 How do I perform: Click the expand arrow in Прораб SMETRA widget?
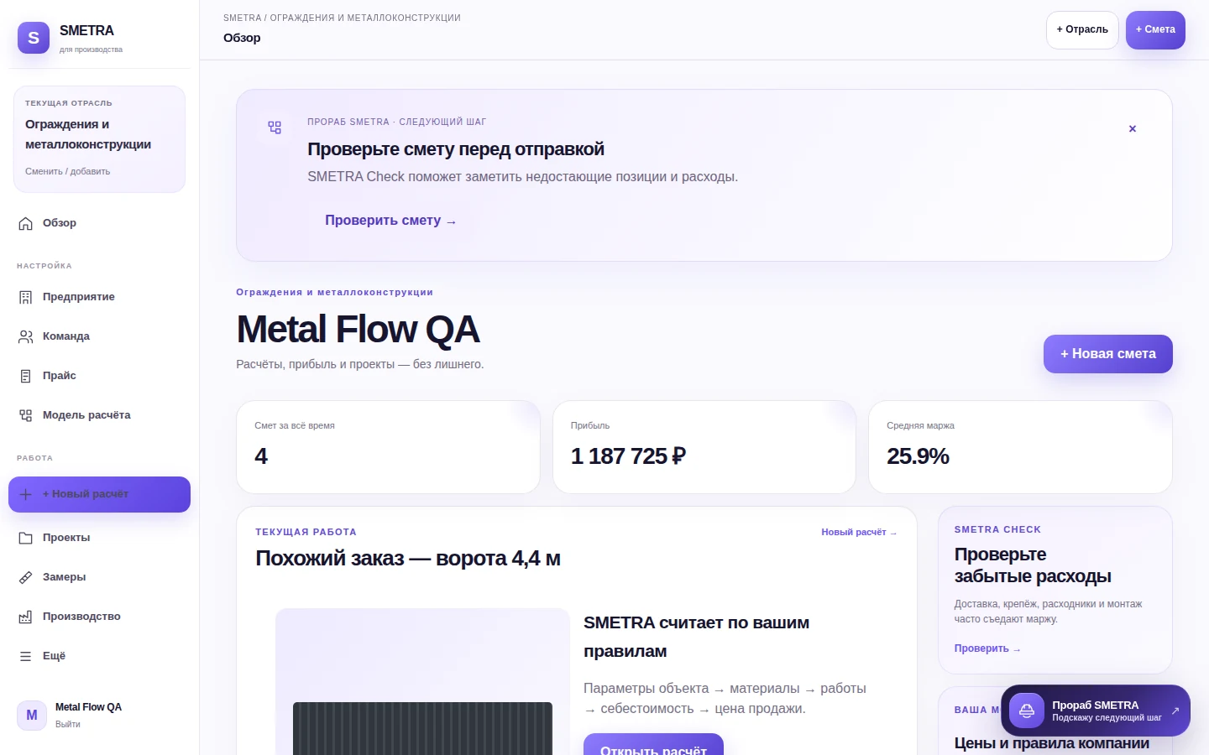click(1175, 711)
